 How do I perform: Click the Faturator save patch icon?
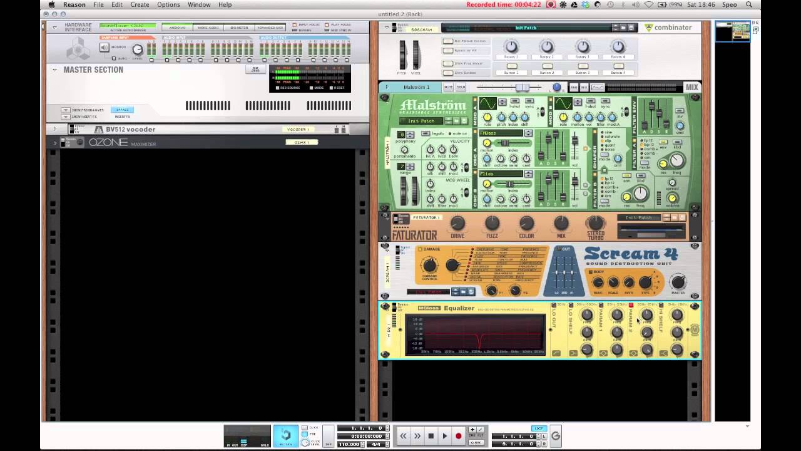[682, 217]
